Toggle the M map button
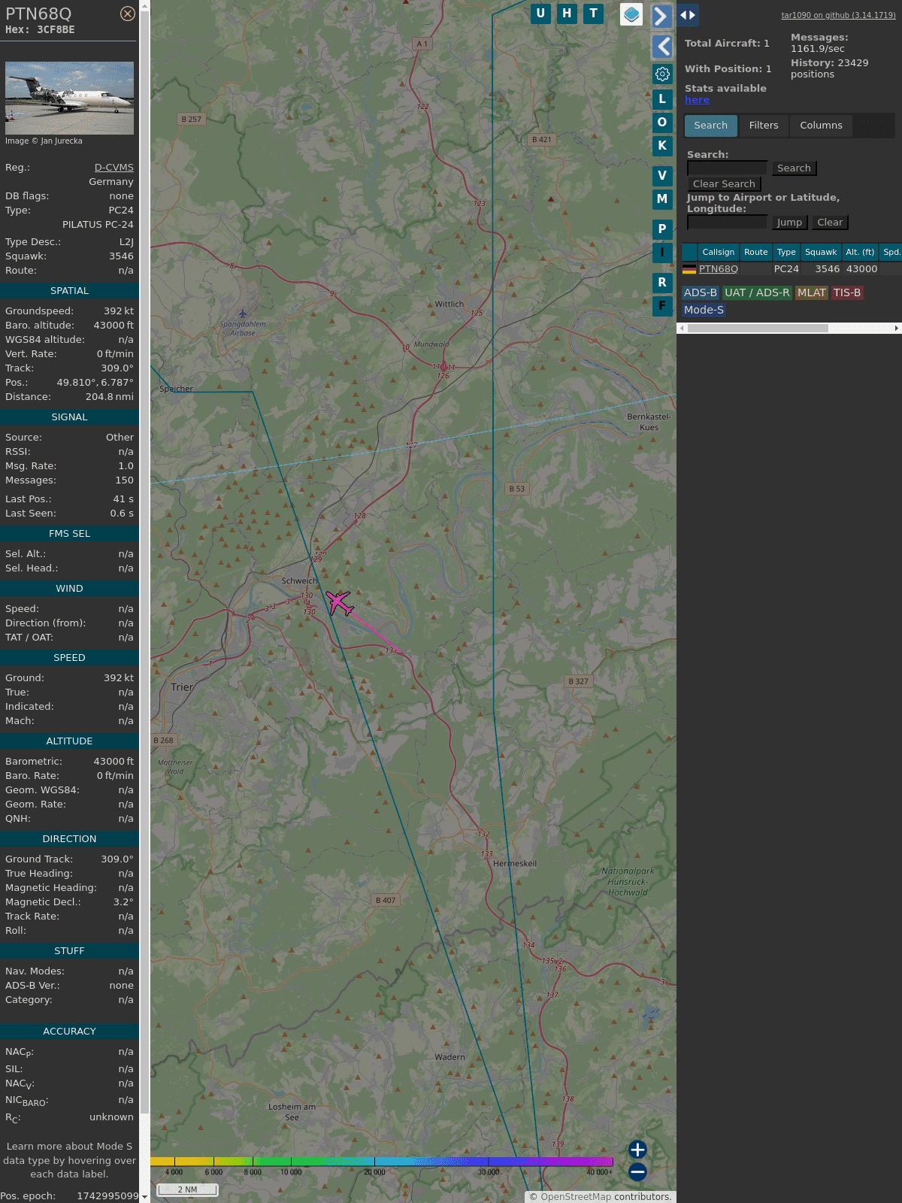902x1203 pixels. pyautogui.click(x=662, y=198)
